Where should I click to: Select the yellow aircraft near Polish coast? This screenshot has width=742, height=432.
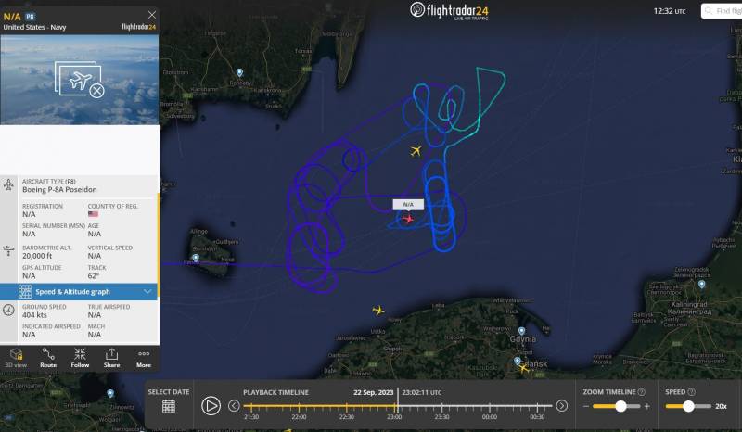pos(378,311)
